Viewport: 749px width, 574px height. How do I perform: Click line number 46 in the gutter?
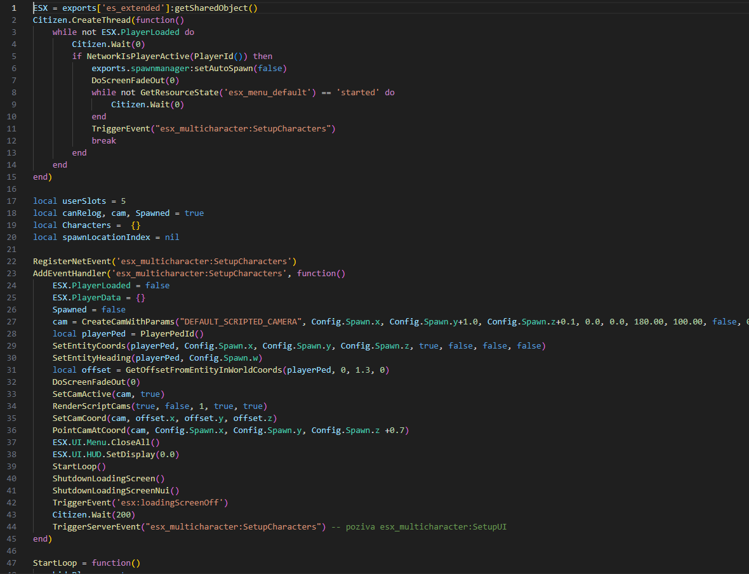click(x=11, y=551)
